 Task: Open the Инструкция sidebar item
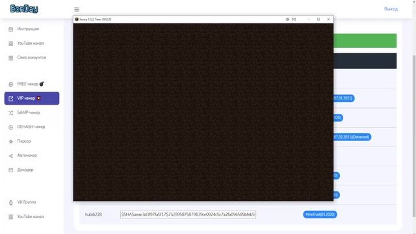click(28, 29)
